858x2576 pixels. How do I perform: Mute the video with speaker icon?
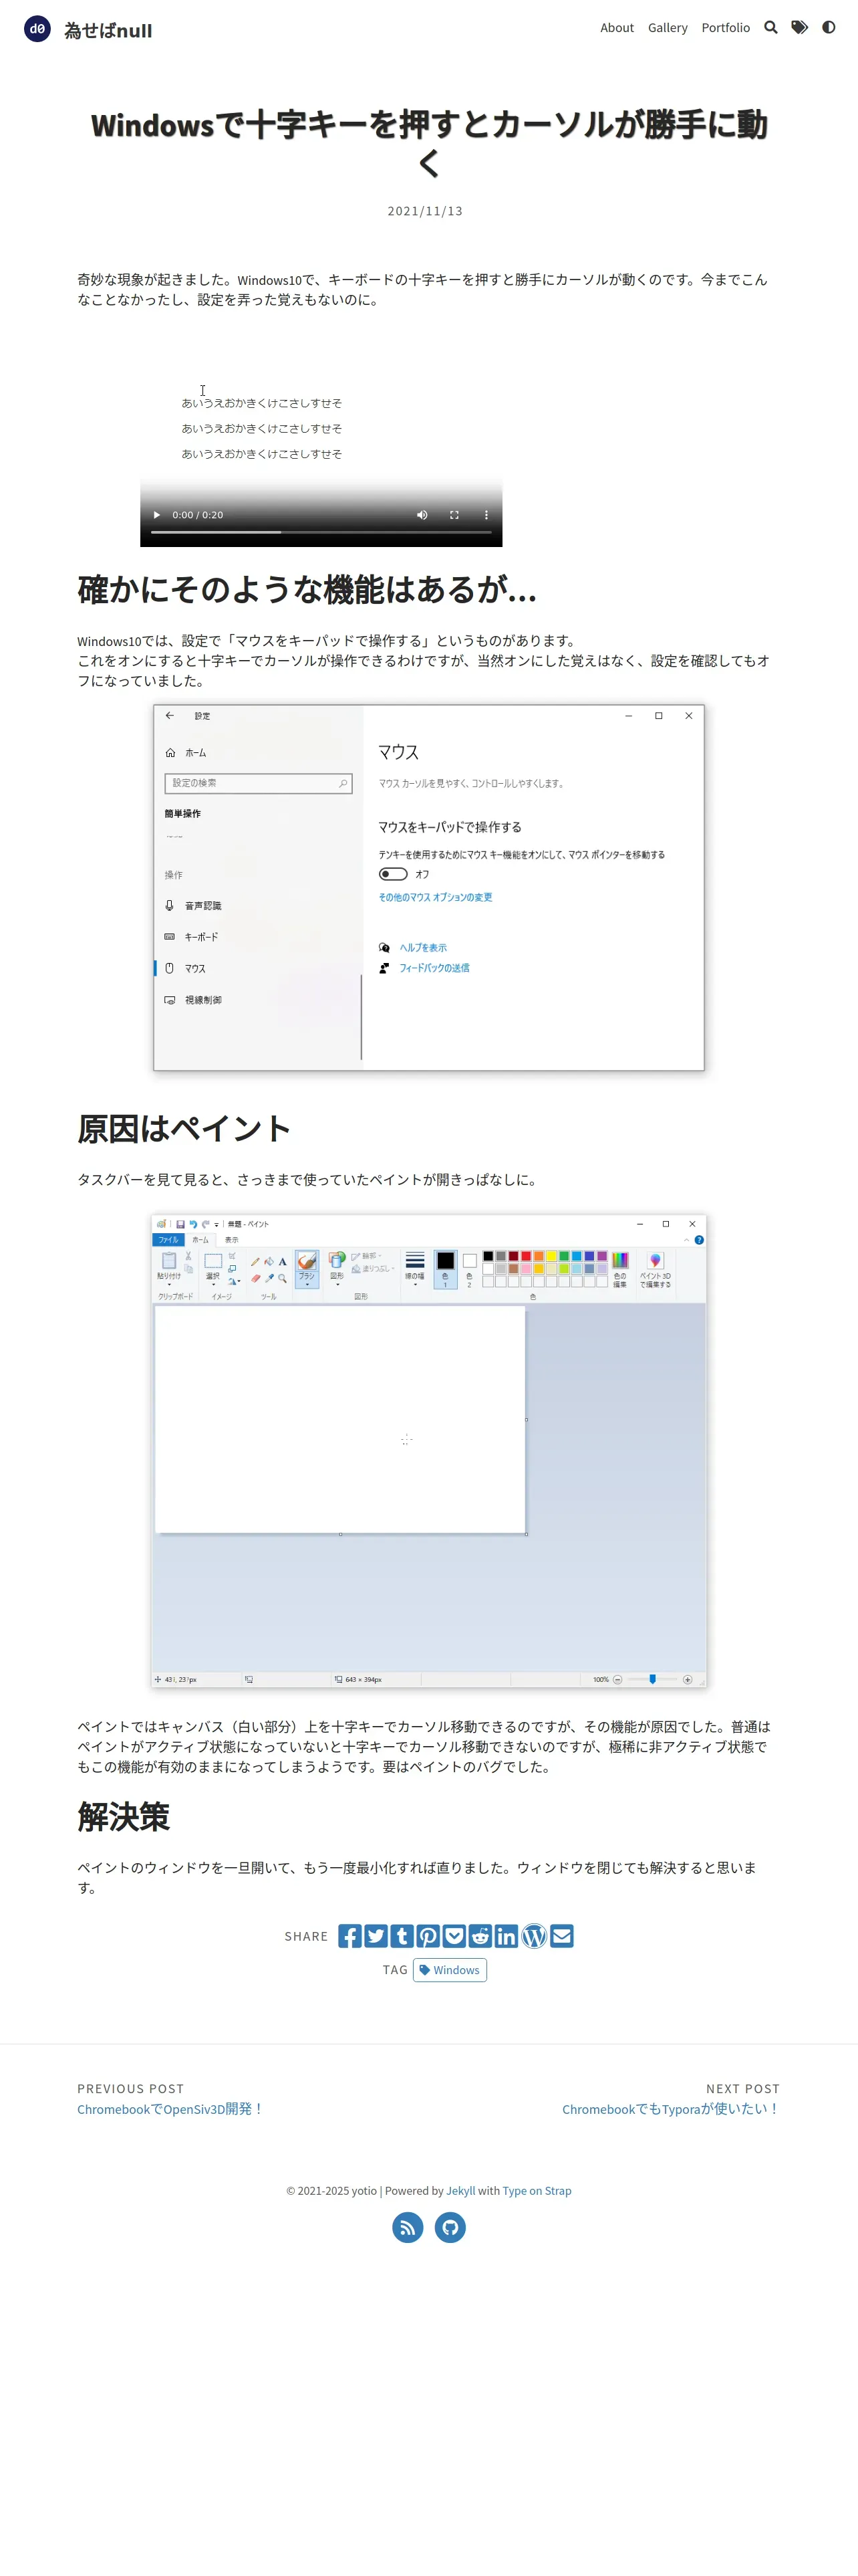(x=422, y=515)
